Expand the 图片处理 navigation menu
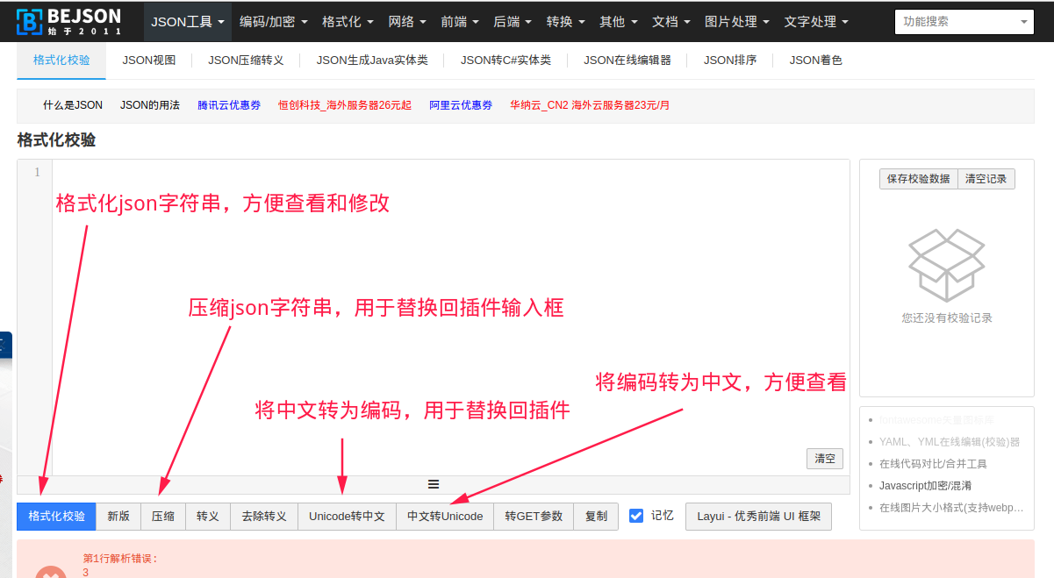This screenshot has width=1054, height=578. [736, 21]
